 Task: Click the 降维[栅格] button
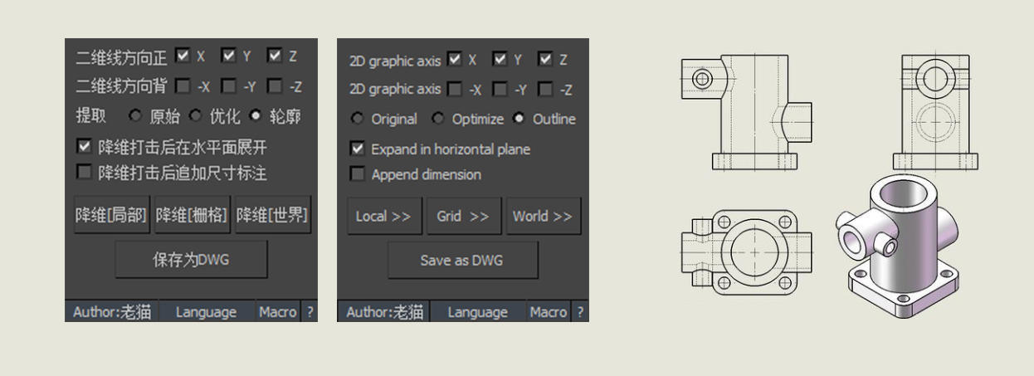click(192, 216)
